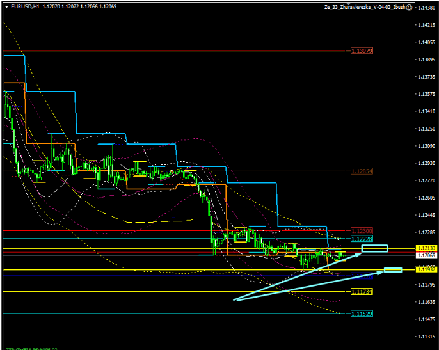
Task: Click the cyan 1.12228 price label
Action: point(362,239)
